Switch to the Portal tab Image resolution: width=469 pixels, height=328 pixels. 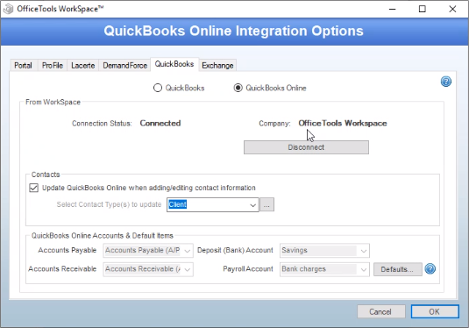pos(24,65)
